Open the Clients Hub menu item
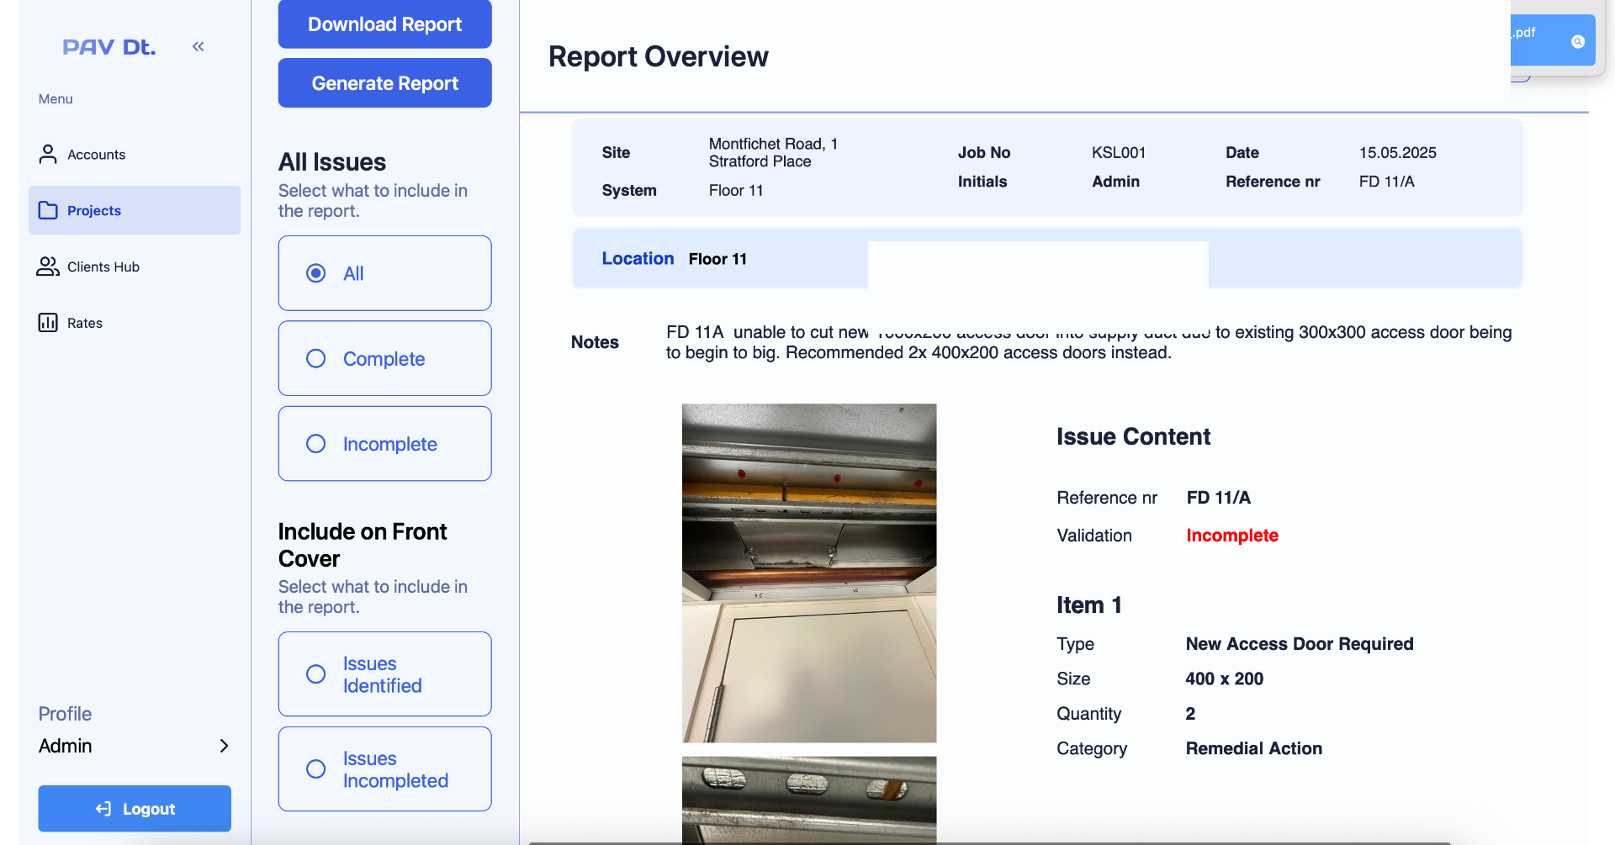 coord(135,267)
